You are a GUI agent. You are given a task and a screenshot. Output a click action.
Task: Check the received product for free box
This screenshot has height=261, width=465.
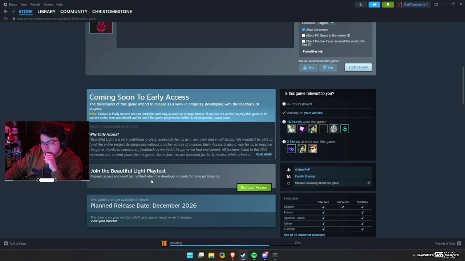pos(304,41)
